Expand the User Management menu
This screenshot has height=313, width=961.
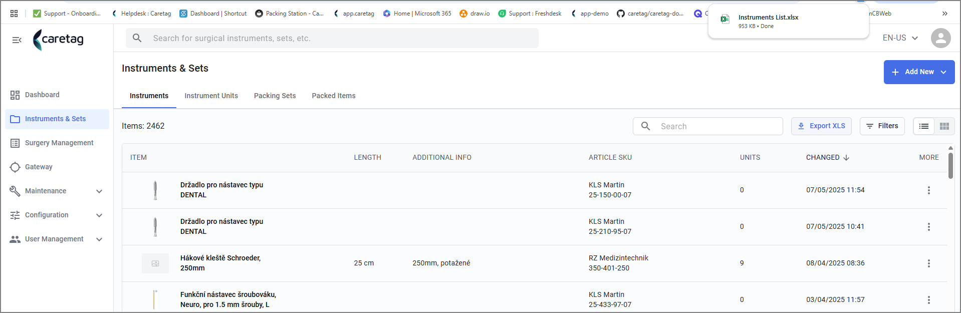(x=57, y=239)
